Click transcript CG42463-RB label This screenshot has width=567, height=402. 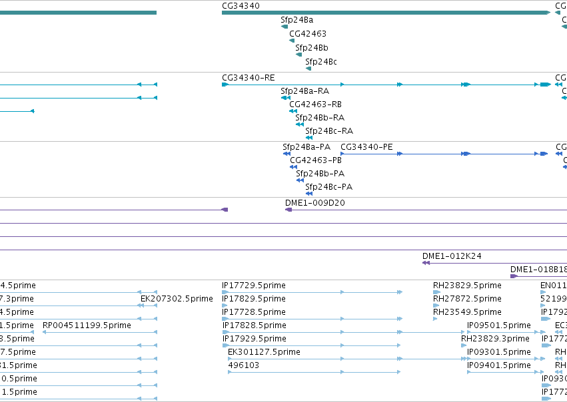coord(315,104)
